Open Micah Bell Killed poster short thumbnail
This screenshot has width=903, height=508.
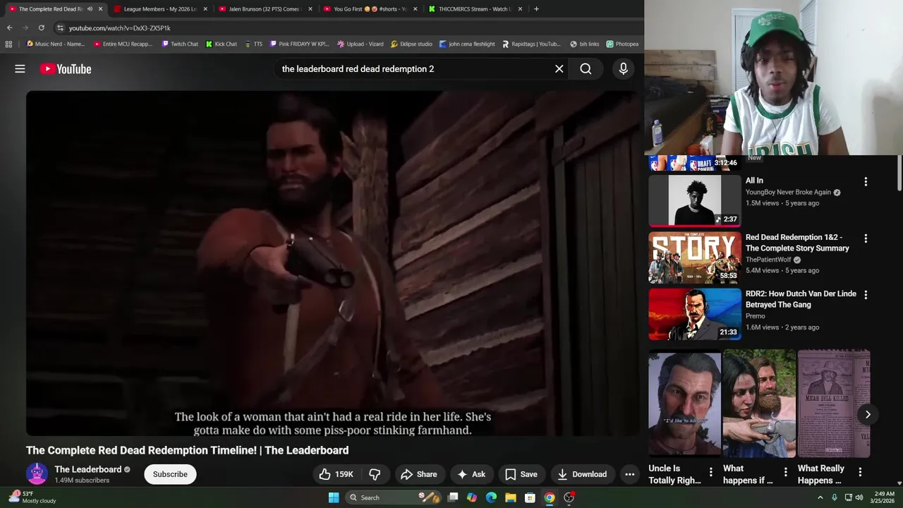tap(834, 404)
